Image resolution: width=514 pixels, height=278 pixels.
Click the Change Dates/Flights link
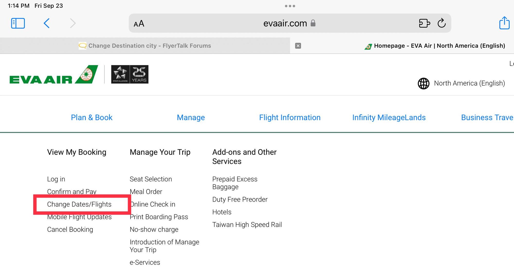79,204
